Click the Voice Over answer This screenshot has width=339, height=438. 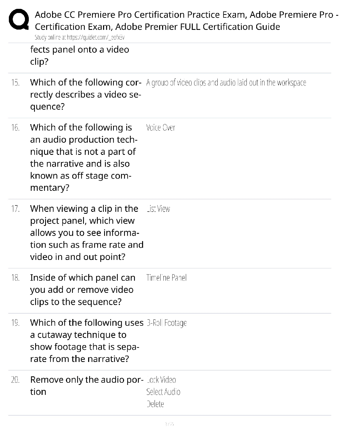pyautogui.click(x=161, y=127)
